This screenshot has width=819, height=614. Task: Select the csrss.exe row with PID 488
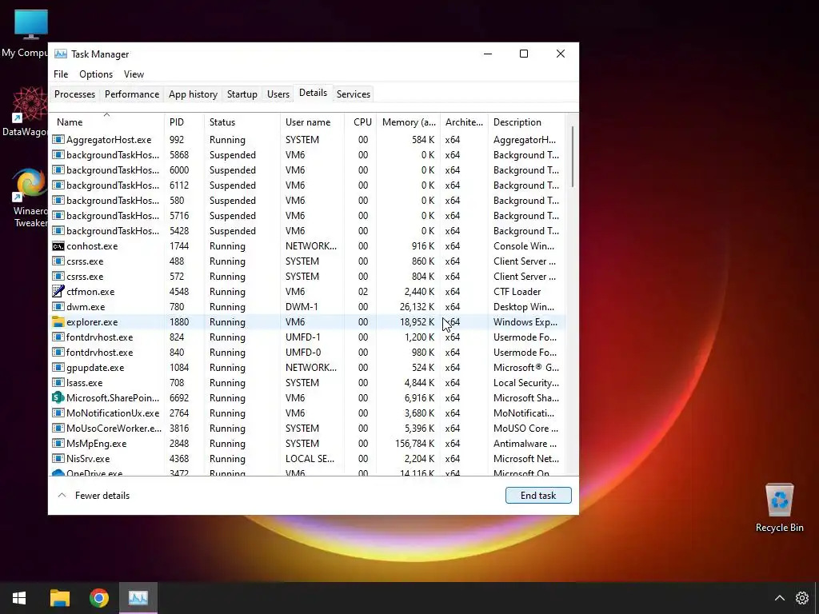(x=308, y=261)
